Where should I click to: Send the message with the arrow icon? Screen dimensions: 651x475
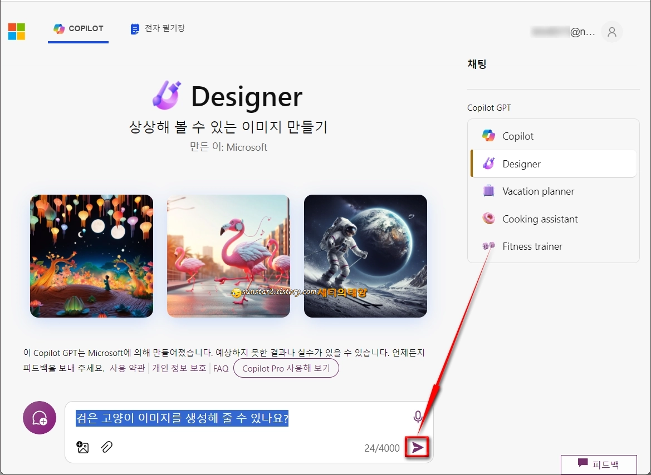[x=418, y=447]
